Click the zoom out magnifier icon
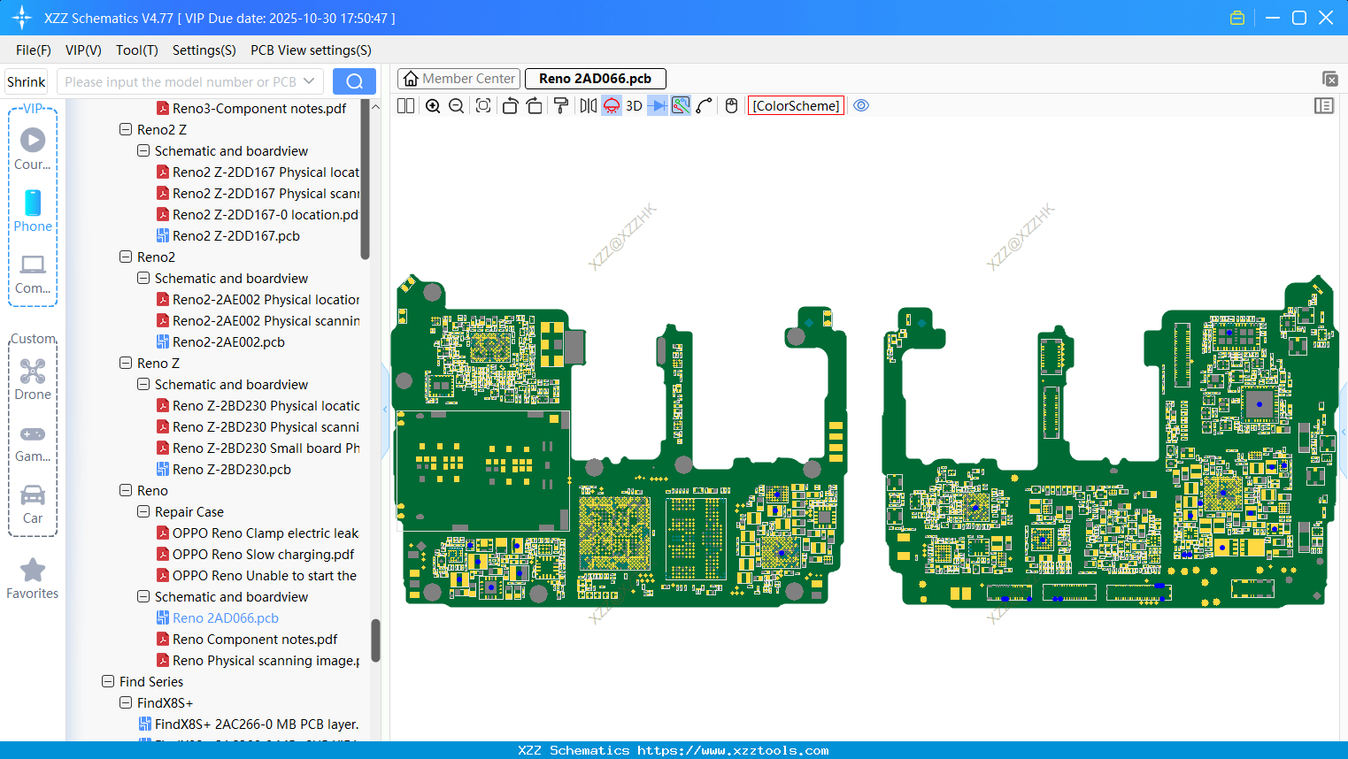The image size is (1348, 759). click(x=456, y=106)
